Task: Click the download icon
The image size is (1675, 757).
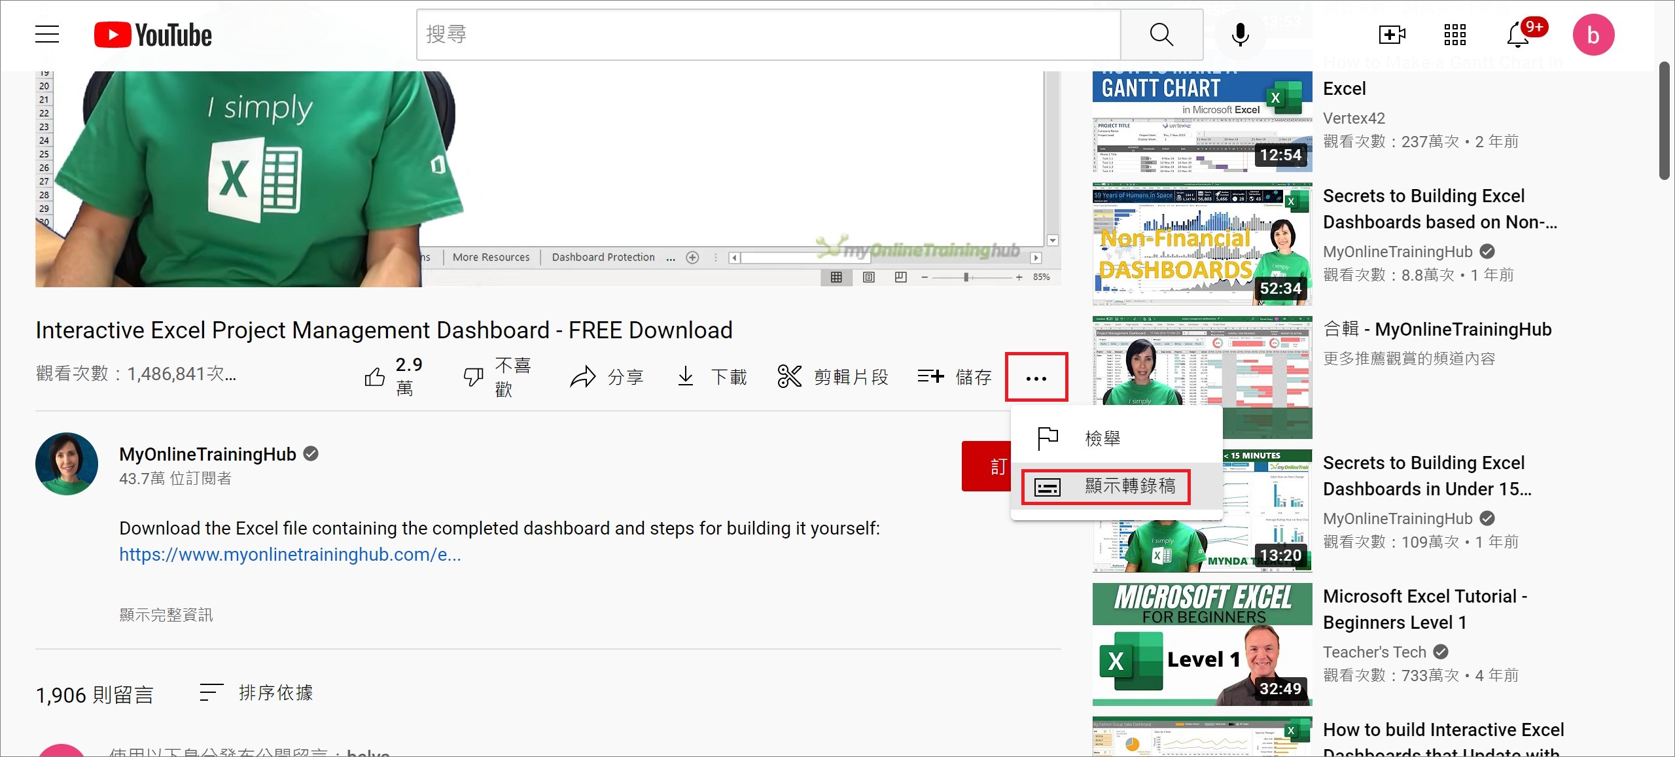Action: point(686,376)
